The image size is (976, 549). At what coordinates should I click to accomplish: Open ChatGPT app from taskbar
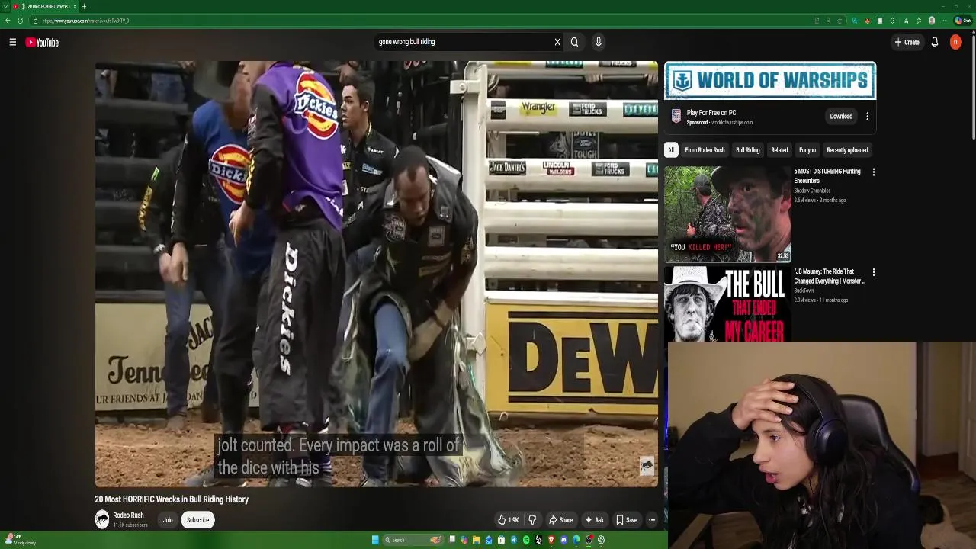601,540
